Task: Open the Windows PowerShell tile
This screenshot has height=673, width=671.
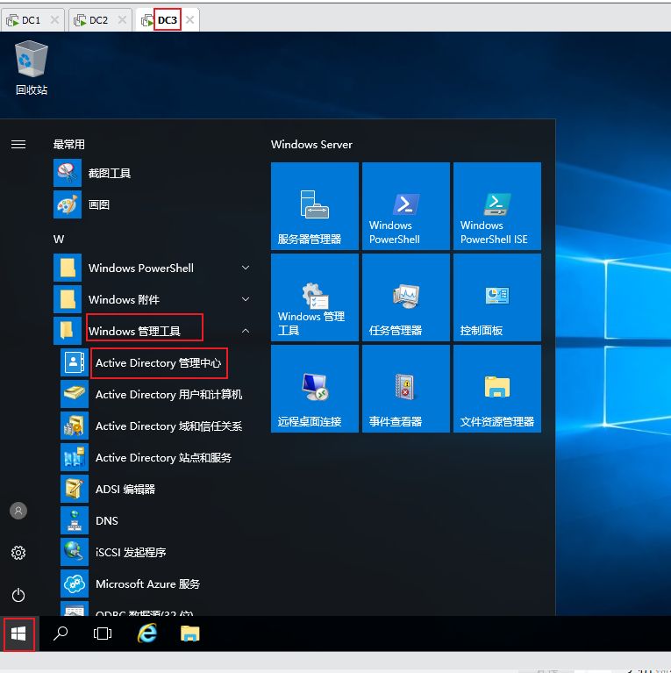Action: 406,206
